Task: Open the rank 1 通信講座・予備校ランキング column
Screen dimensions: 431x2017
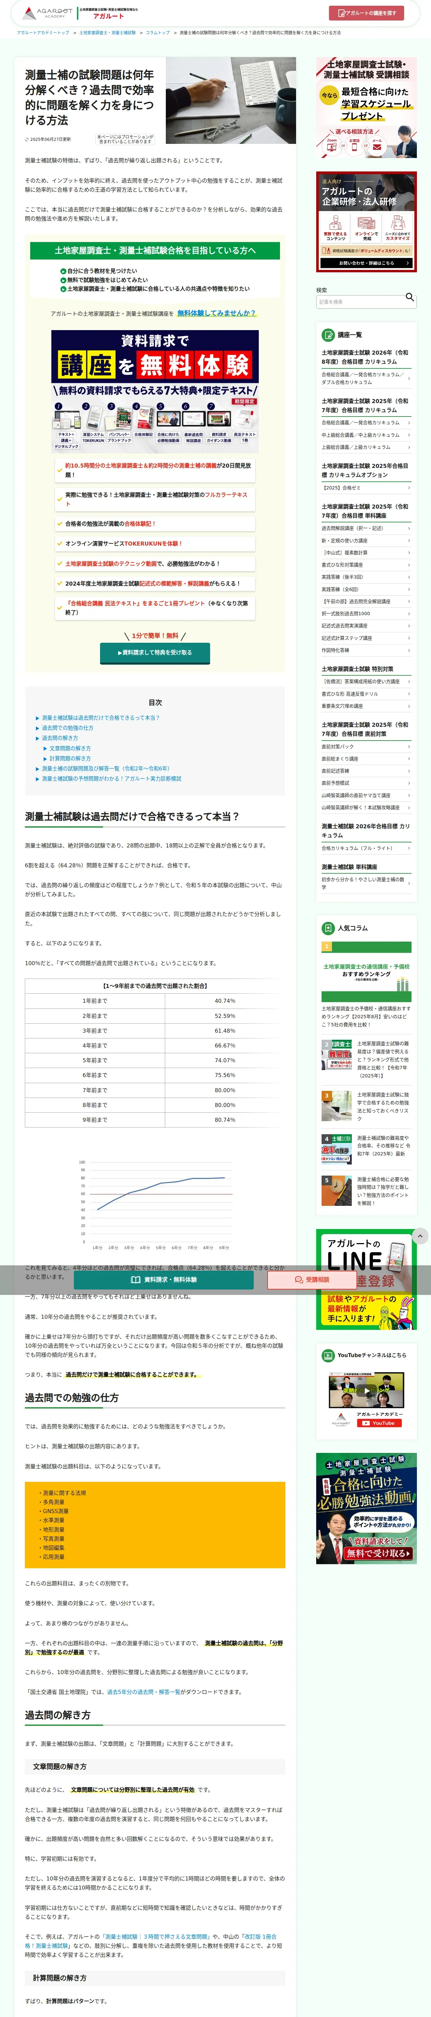Action: [366, 986]
